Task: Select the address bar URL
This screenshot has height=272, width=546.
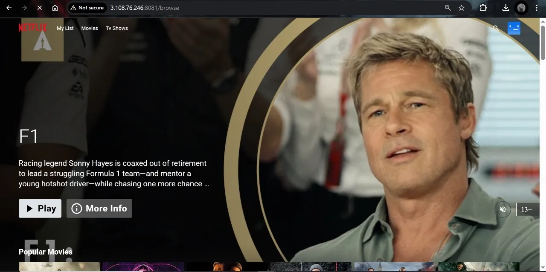Action: (145, 8)
